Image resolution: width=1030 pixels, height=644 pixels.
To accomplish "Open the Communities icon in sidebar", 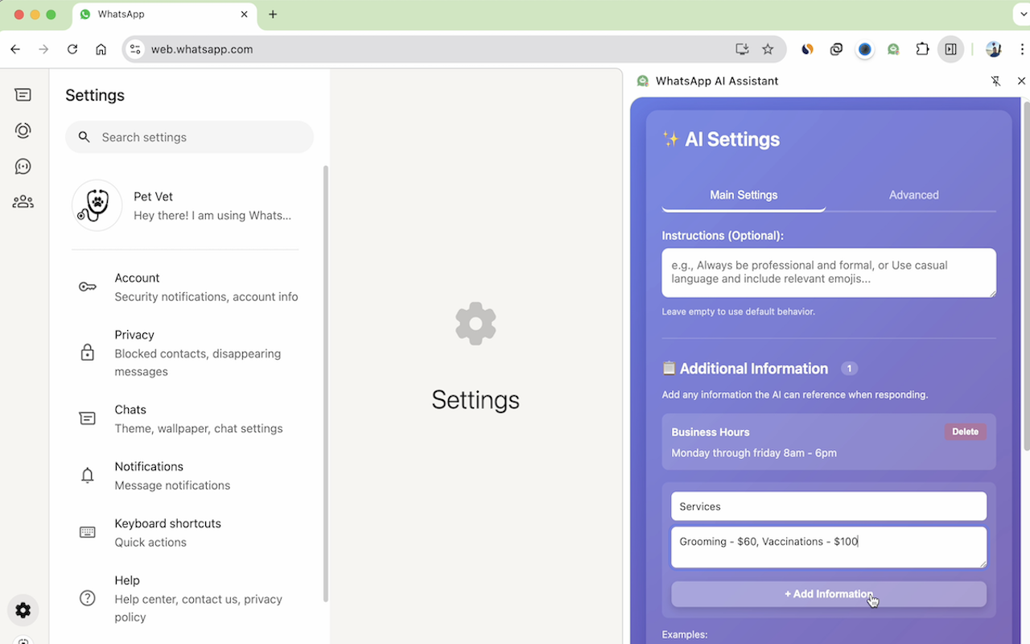I will pos(23,202).
